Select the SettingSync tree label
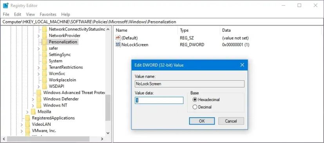The image size is (324, 143). coord(60,54)
